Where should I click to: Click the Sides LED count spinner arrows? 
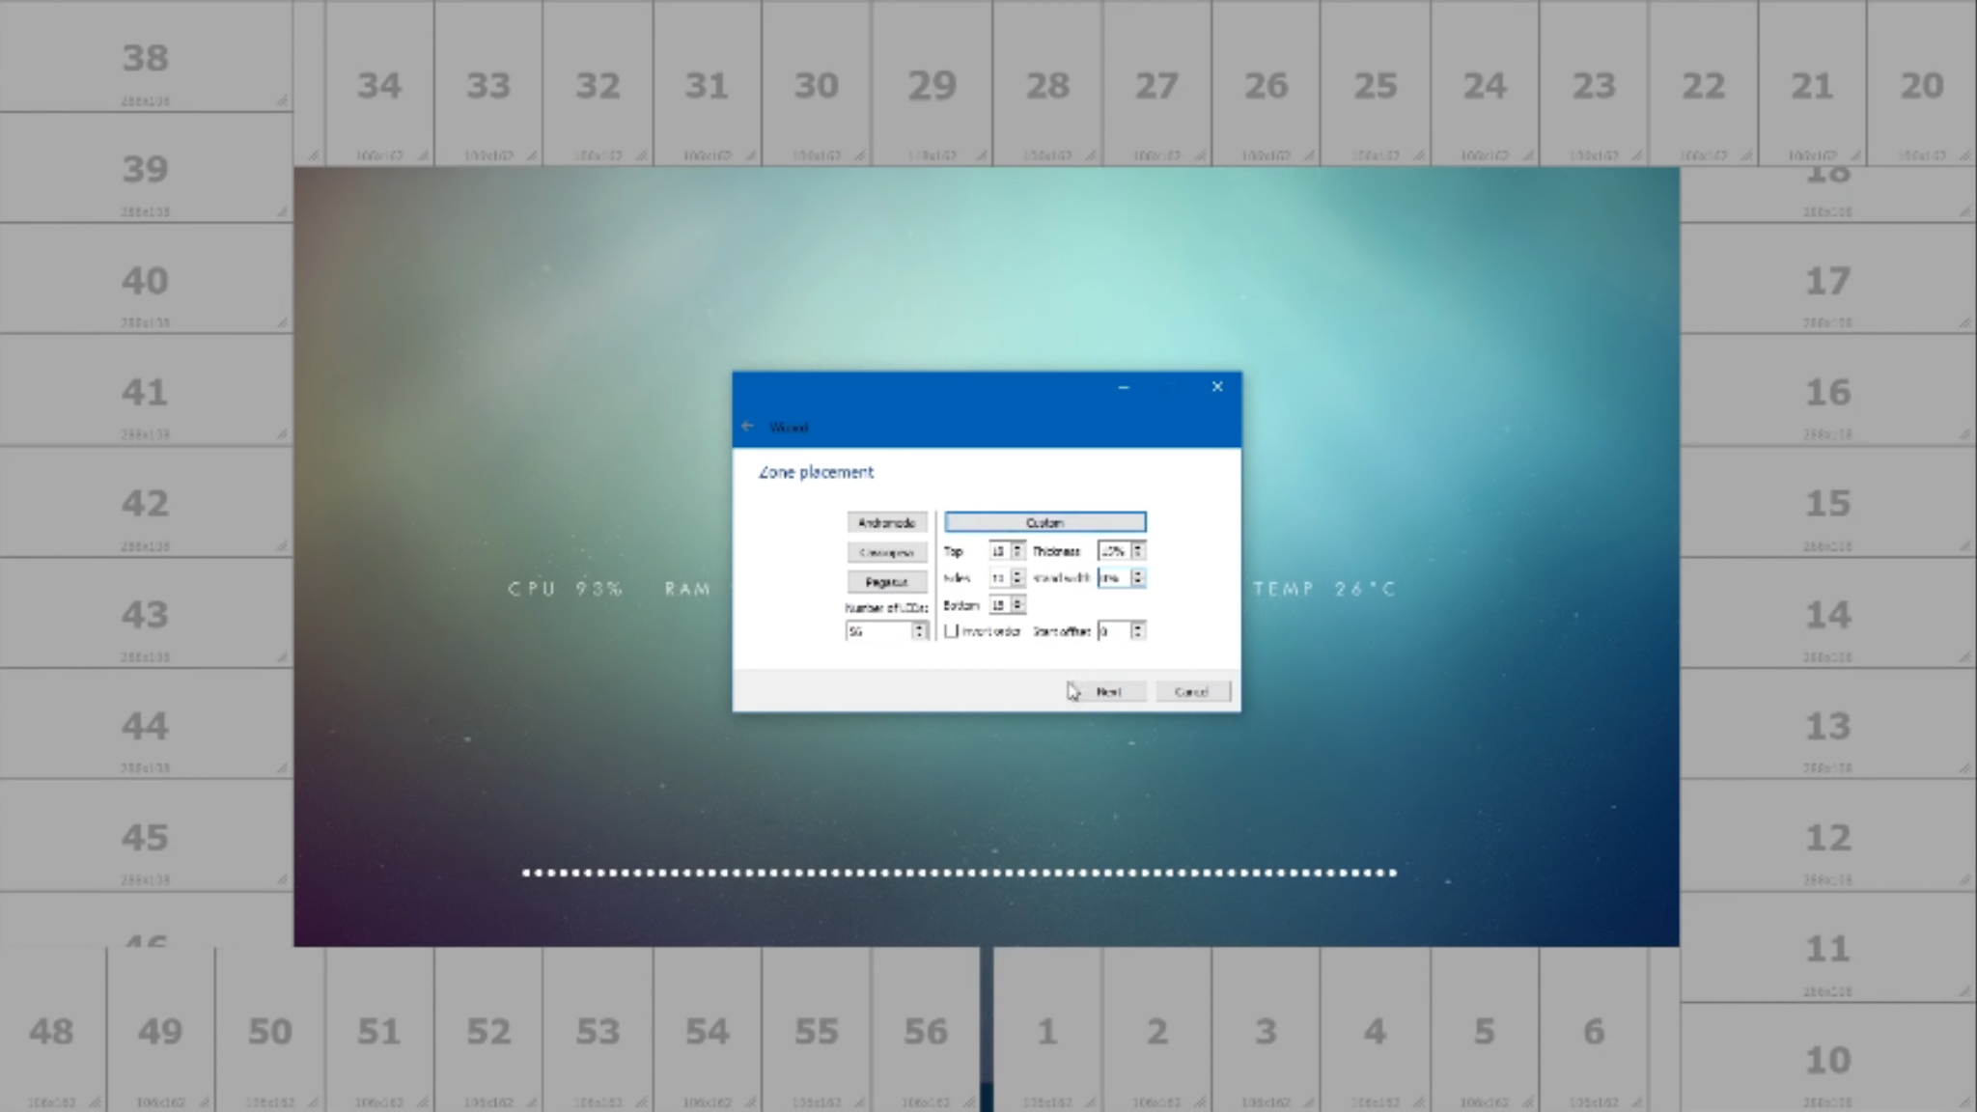click(1017, 577)
